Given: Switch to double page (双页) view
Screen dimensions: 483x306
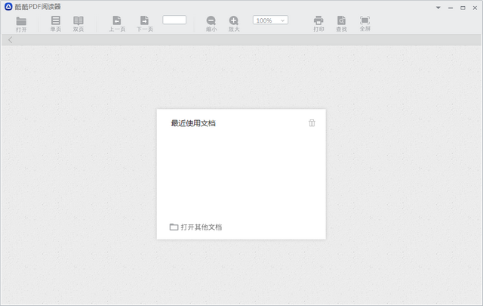Looking at the screenshot, I should point(78,23).
